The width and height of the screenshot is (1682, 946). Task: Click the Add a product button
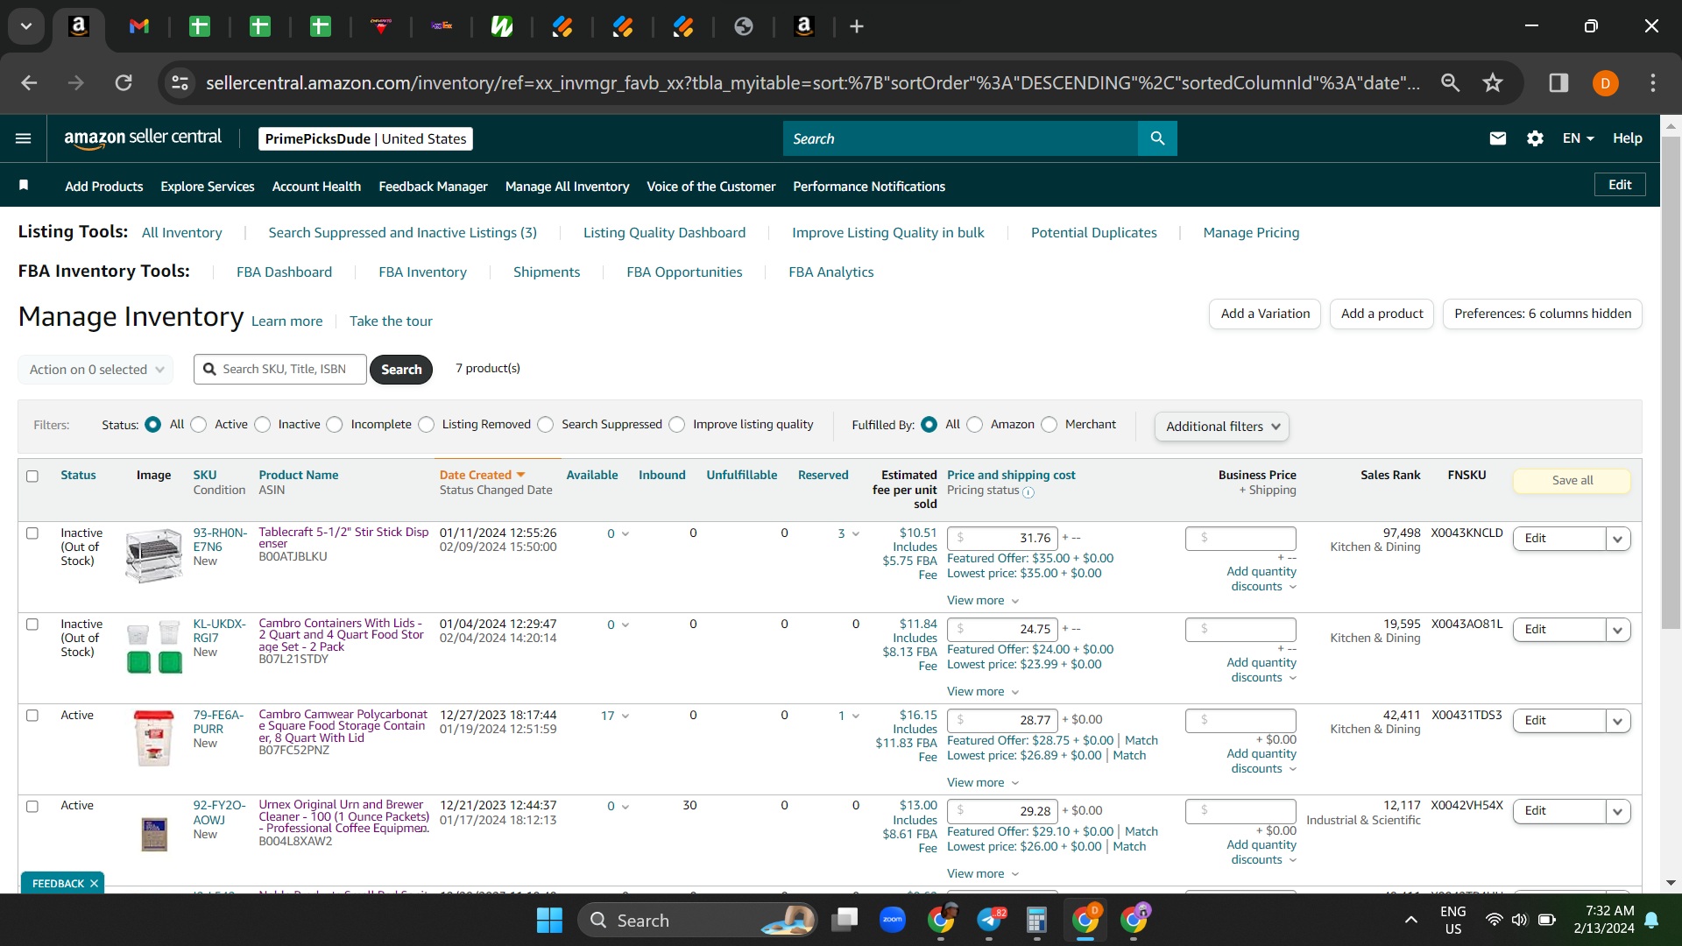[1382, 314]
